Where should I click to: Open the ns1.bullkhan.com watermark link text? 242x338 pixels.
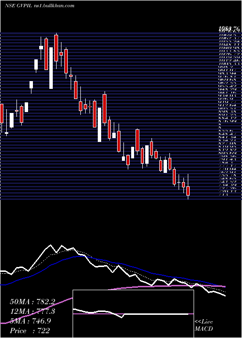pyautogui.click(x=54, y=5)
